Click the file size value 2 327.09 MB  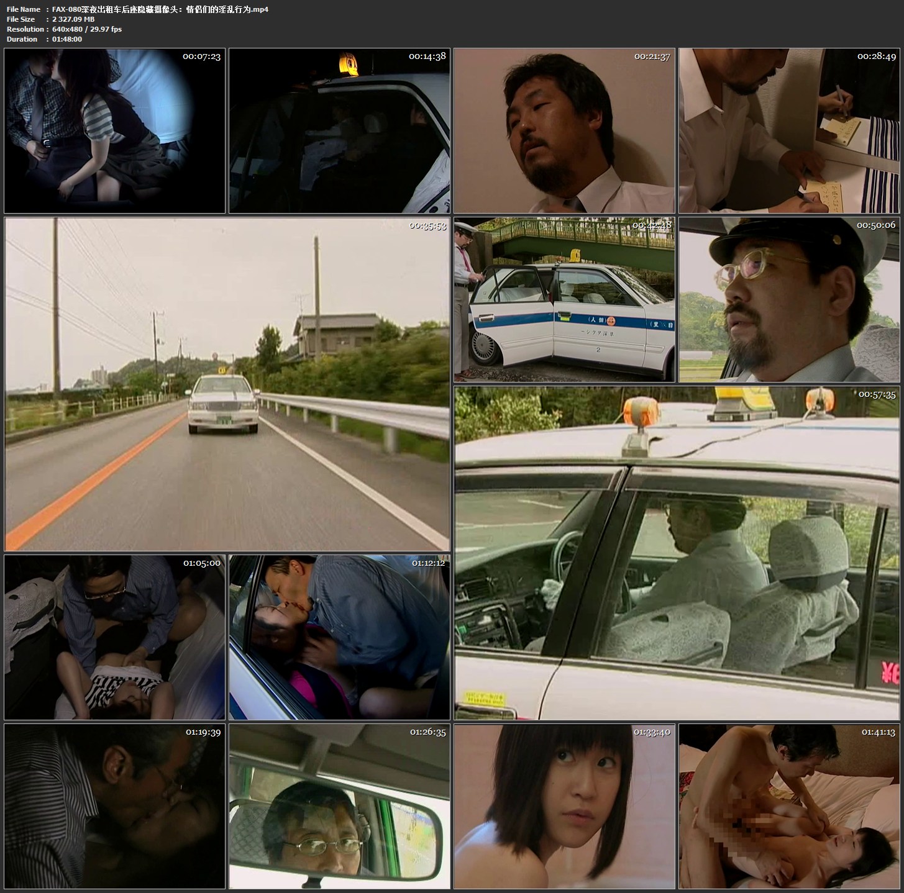coord(74,19)
